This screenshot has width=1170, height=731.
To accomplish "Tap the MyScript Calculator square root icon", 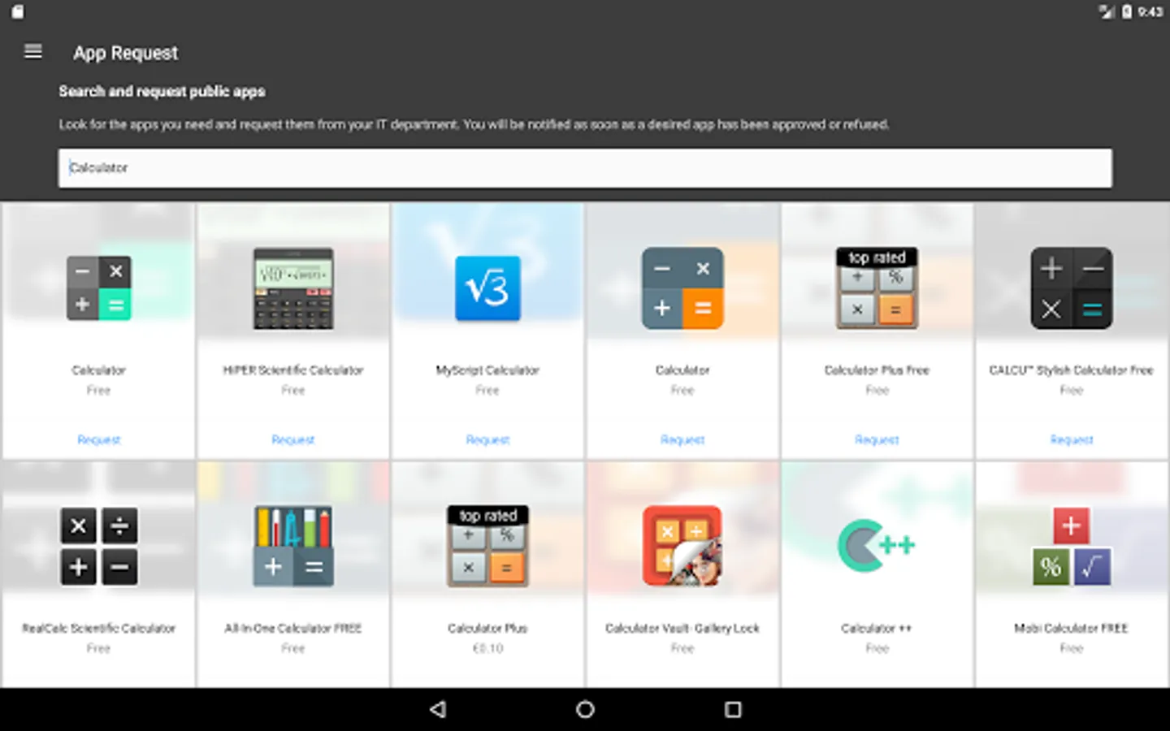I will click(x=487, y=288).
